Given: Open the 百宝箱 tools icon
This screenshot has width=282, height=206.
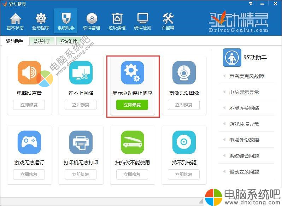Looking at the screenshot, I should (168, 19).
